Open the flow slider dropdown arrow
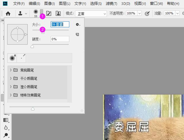Image resolution: width=184 pixels, height=140 pixels. click(x=177, y=13)
